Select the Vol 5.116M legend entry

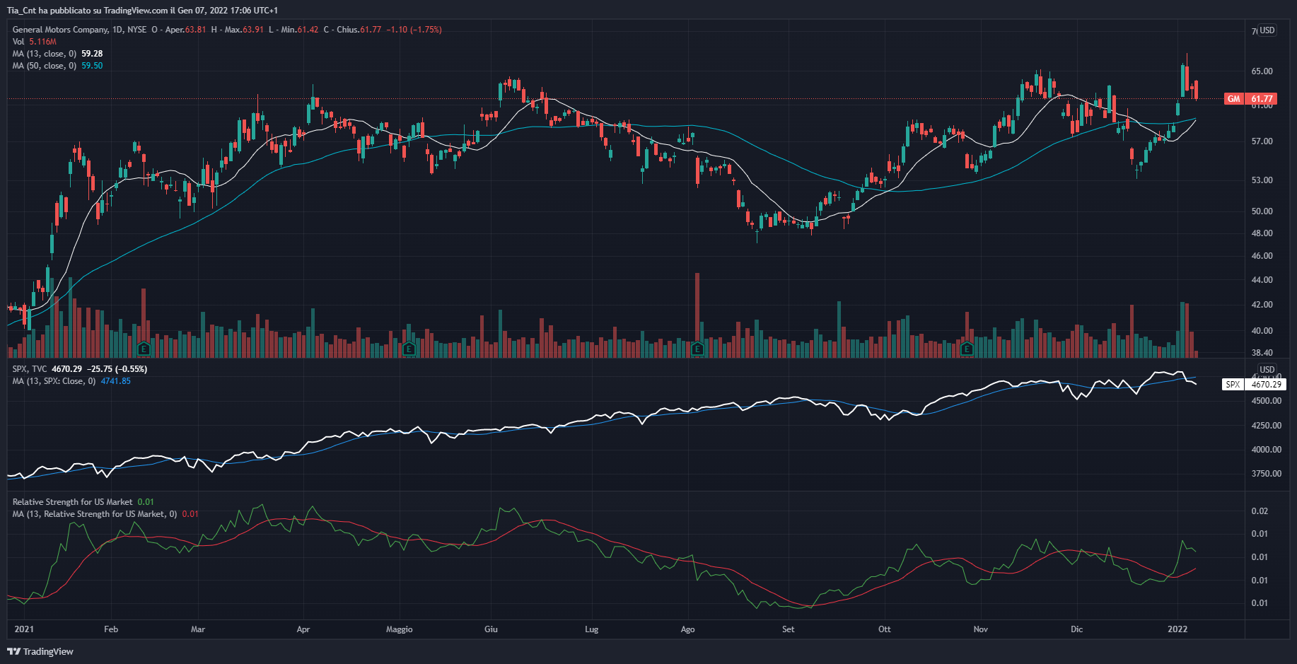pyautogui.click(x=35, y=42)
